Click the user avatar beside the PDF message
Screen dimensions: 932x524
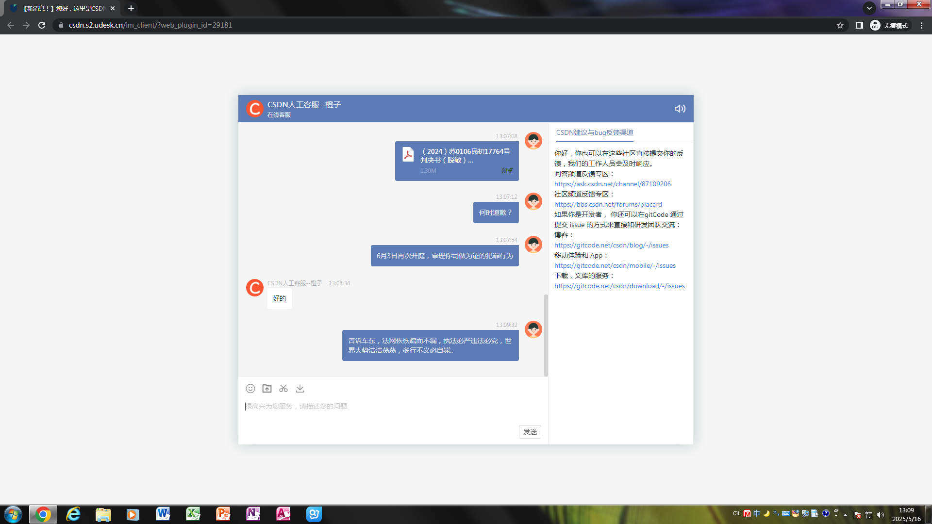point(533,141)
